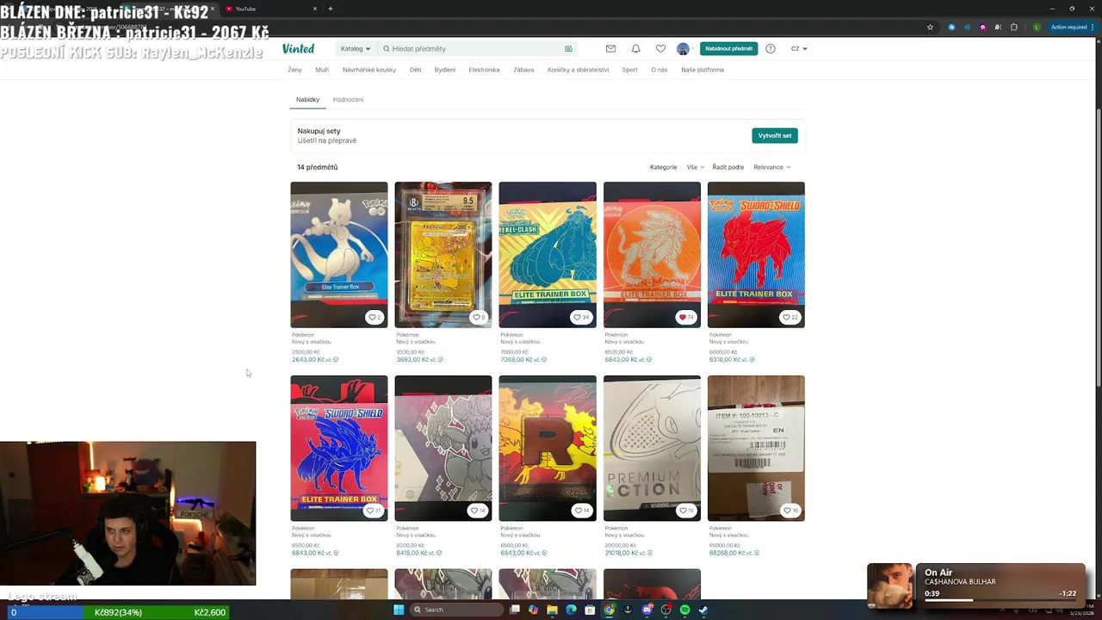Screen dimensions: 1102x620
Task: Open Spotify from the taskbar
Action: tap(684, 610)
